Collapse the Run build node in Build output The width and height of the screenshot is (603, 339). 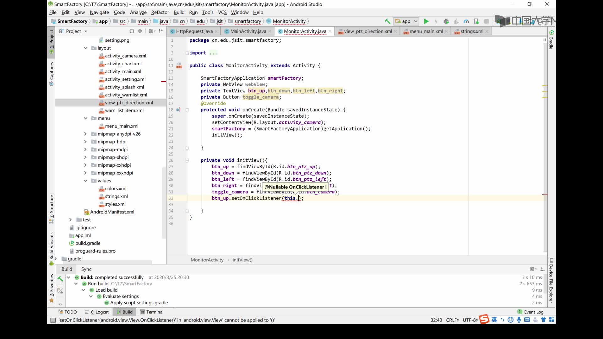(76, 284)
